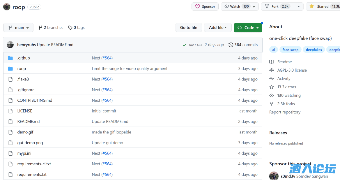Viewport: 340px width, 181px height.
Task: Sponsor the project with heart button
Action: tap(205, 6)
